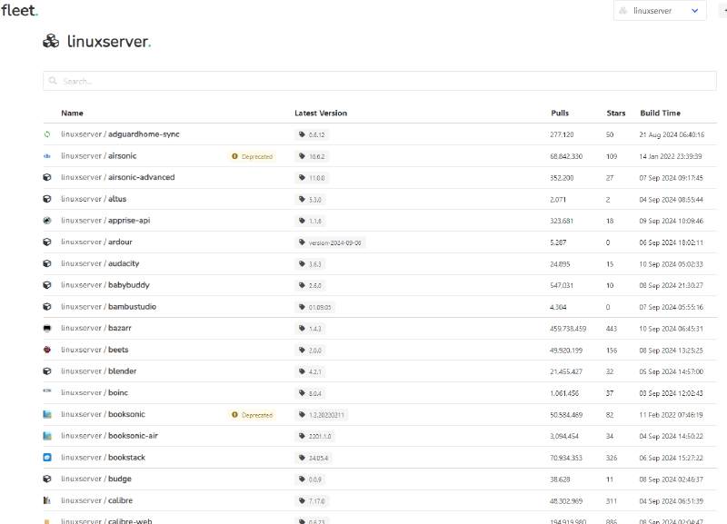Open linuxserver / bambustudio image
The image size is (727, 524).
click(108, 307)
